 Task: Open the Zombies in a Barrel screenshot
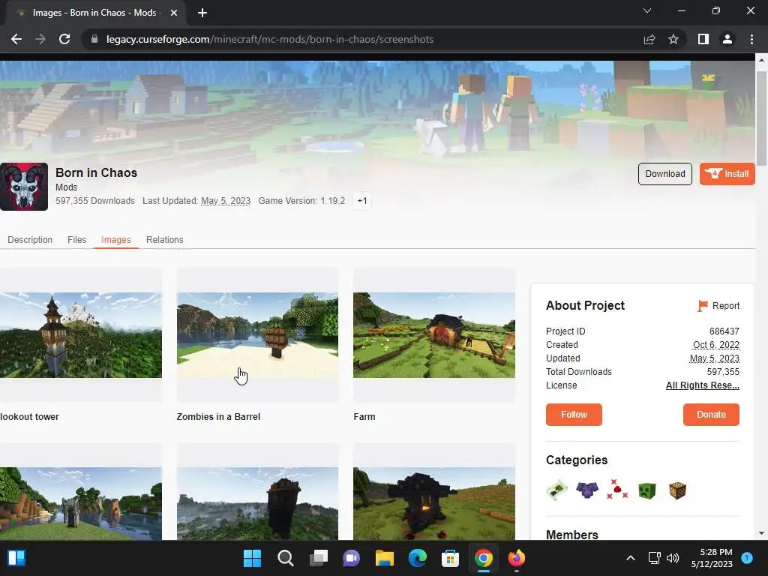tap(258, 335)
